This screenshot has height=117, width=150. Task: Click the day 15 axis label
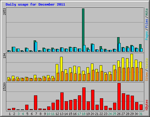click(70, 114)
